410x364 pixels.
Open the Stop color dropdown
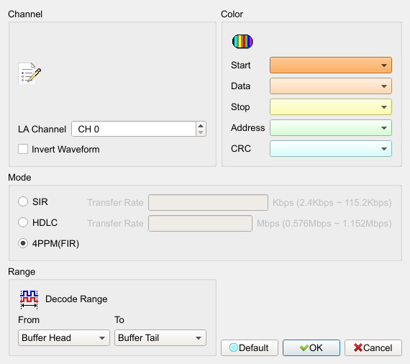pos(330,107)
